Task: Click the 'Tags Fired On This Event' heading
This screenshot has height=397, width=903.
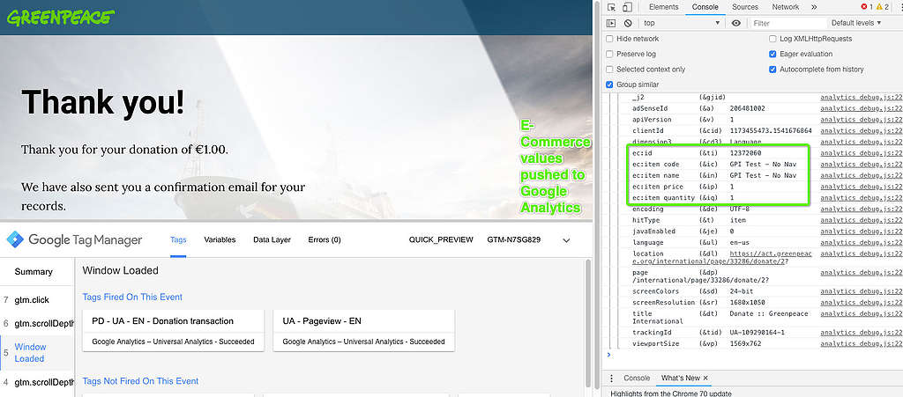Action: (132, 297)
